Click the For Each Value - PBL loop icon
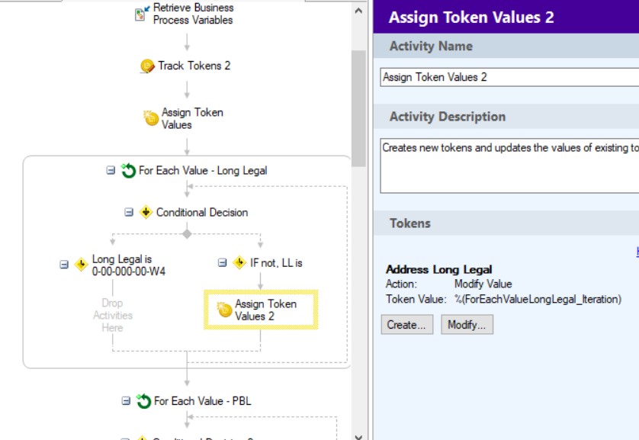Screen dimensions: 639x440 (143, 401)
